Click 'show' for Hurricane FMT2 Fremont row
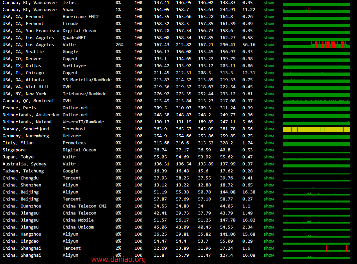Image resolution: width=357 pixels, height=264 pixels. click(269, 17)
